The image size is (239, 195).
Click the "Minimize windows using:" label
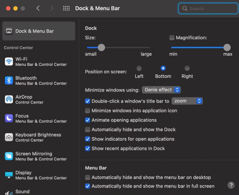(112, 90)
